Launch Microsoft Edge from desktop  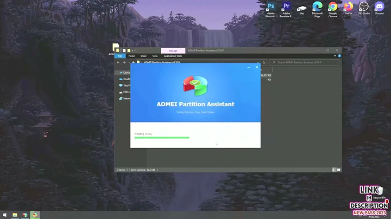pyautogui.click(x=317, y=10)
